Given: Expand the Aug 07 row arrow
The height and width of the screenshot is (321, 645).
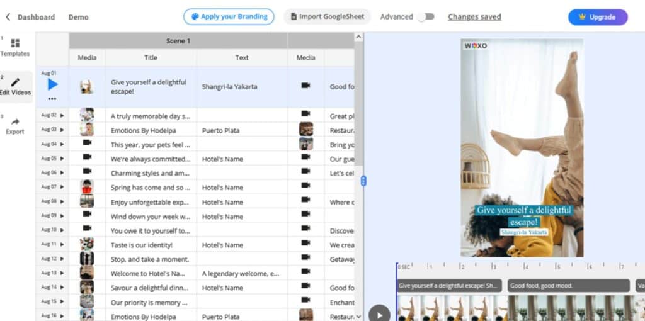Looking at the screenshot, I should point(62,187).
